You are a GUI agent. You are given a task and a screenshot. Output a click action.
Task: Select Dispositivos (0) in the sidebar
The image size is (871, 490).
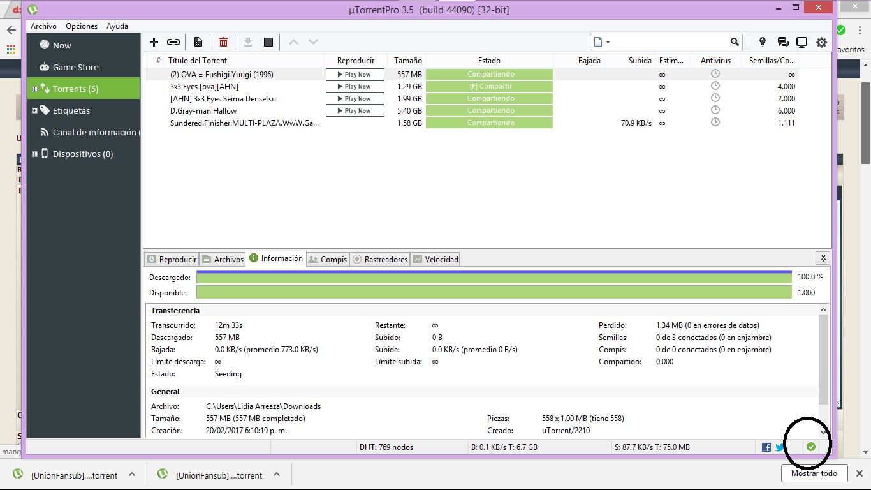(84, 154)
